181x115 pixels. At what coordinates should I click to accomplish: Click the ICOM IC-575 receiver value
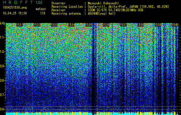click(116, 10)
